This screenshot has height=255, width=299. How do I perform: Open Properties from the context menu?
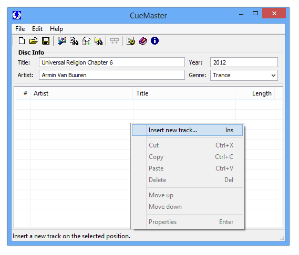[x=187, y=222]
